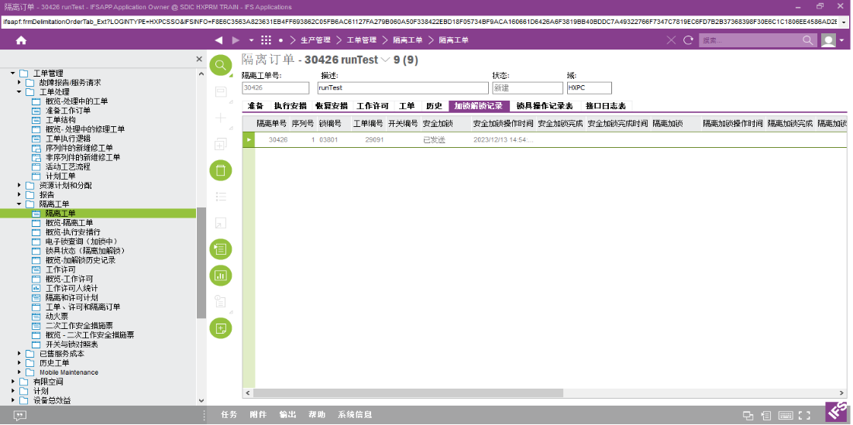853x425 pixels.
Task: Open 准备工作订单 in the navigator
Action: (x=68, y=111)
